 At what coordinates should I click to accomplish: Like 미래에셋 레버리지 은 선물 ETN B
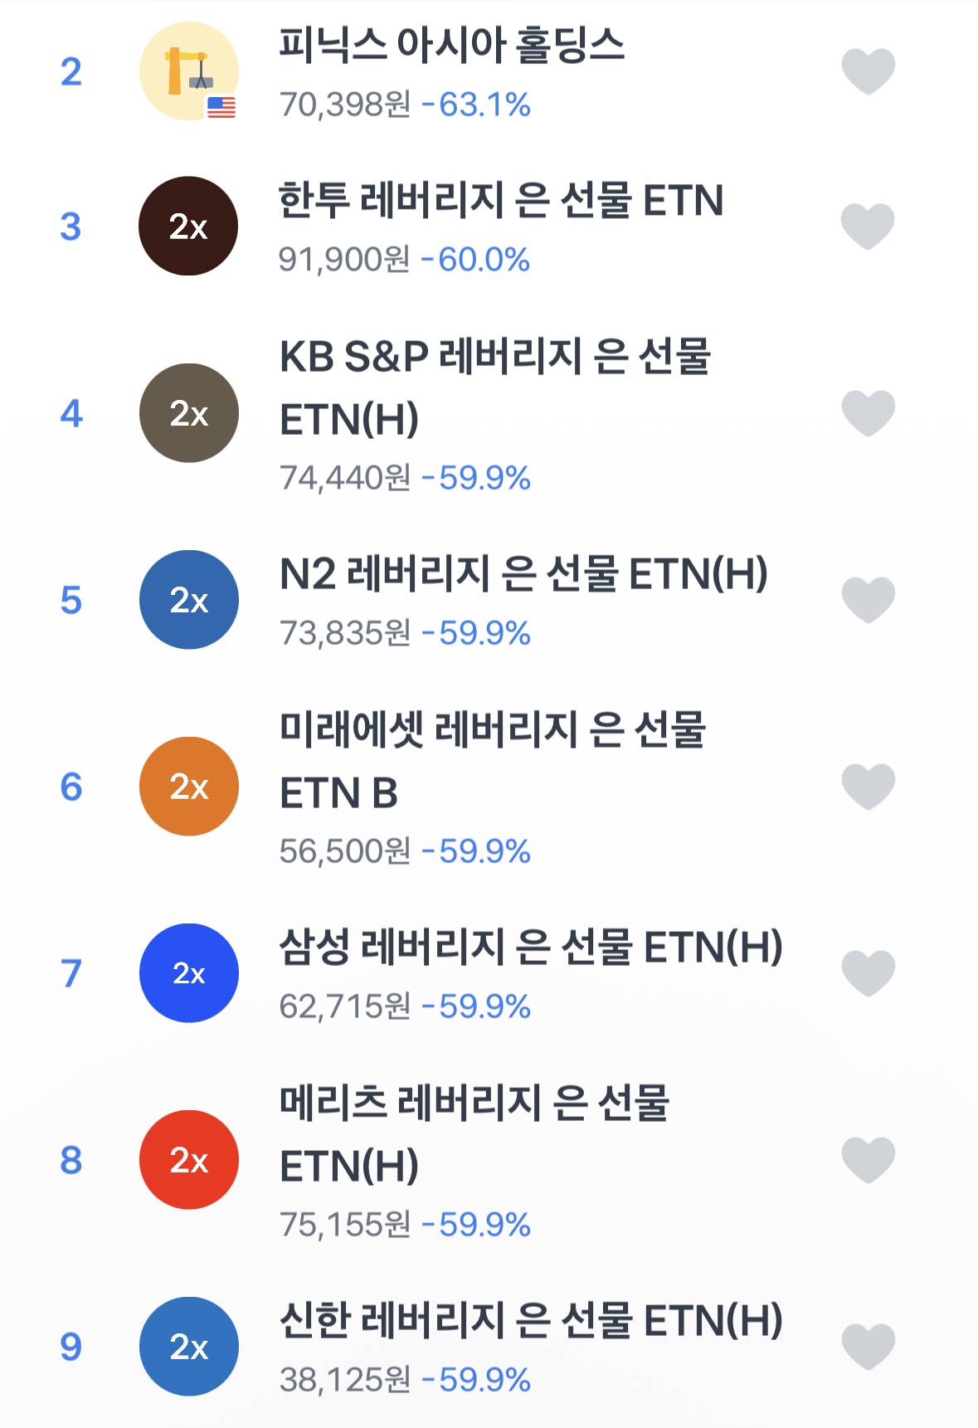[868, 787]
